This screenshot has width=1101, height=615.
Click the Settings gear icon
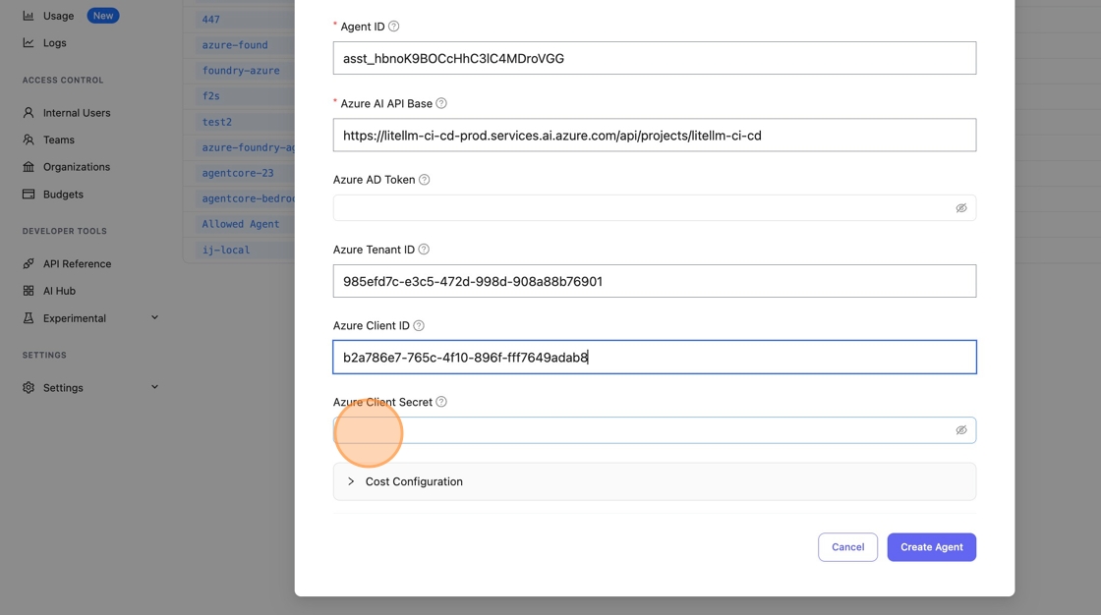pyautogui.click(x=29, y=387)
